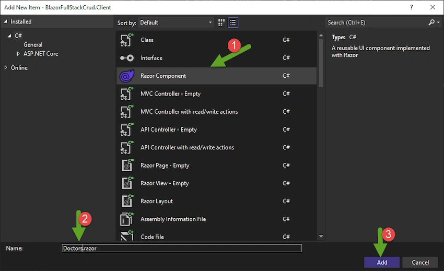The width and height of the screenshot is (444, 271).
Task: Select the ASP.NET Core category
Action: [41, 53]
